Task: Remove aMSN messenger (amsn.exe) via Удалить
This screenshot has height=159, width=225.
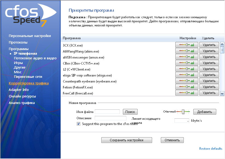Action: [x=209, y=57]
